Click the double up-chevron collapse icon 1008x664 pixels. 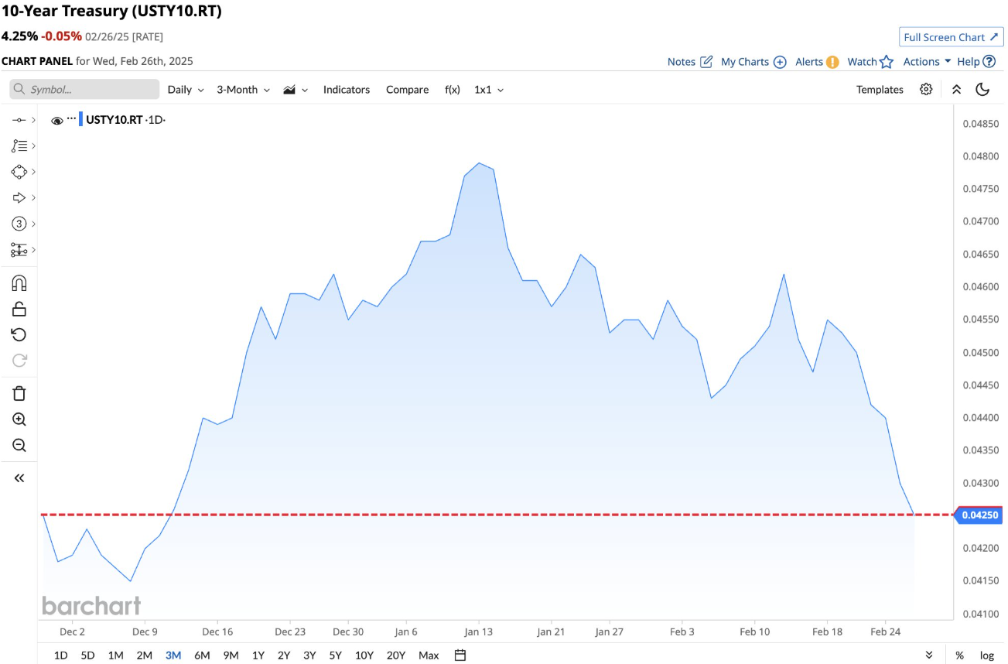tap(956, 89)
